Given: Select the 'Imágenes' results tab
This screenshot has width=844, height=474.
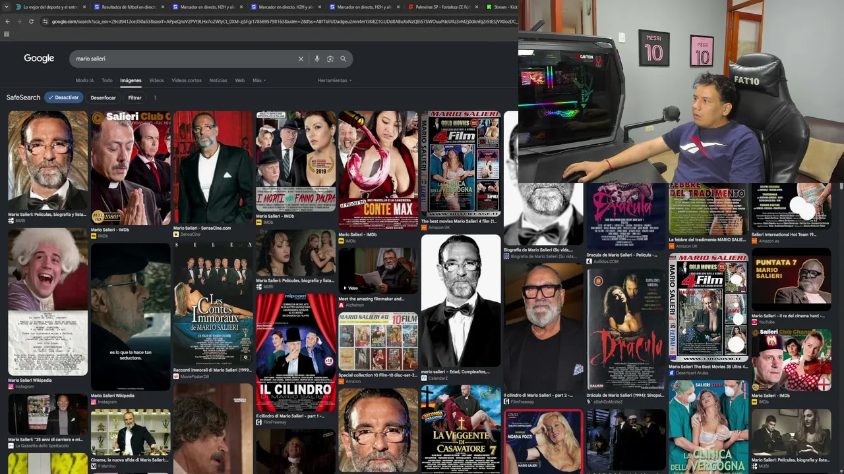Looking at the screenshot, I should pos(131,80).
